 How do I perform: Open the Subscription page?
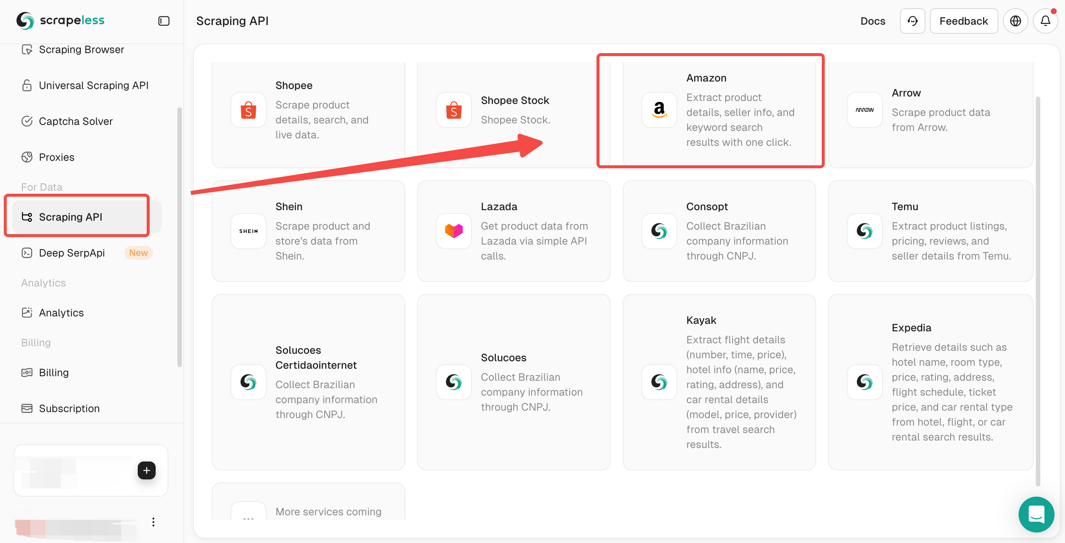(x=86, y=408)
